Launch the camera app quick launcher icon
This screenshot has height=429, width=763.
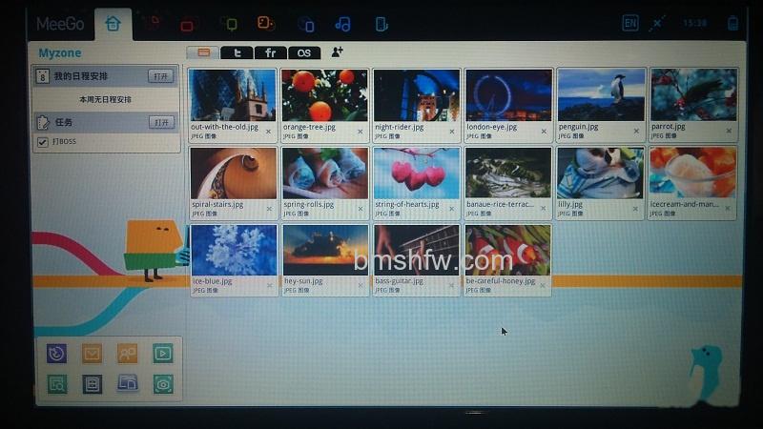162,384
